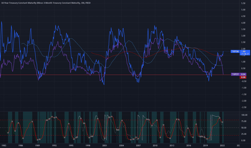Click the 2.00 price scale label
Image resolution: width=251 pixels, height=148 pixels.
[243, 49]
